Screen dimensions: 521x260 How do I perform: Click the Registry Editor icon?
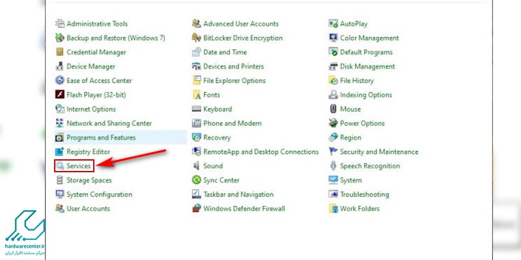pos(60,152)
